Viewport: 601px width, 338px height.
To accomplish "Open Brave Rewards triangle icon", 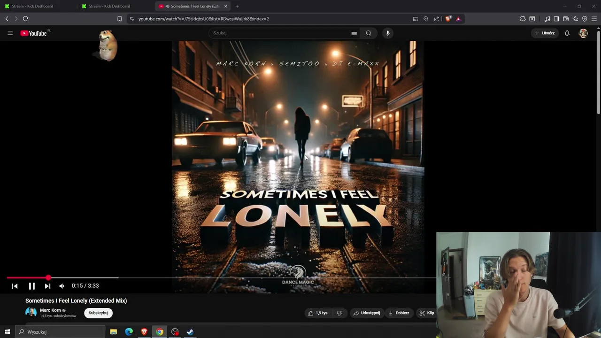I will point(458,19).
